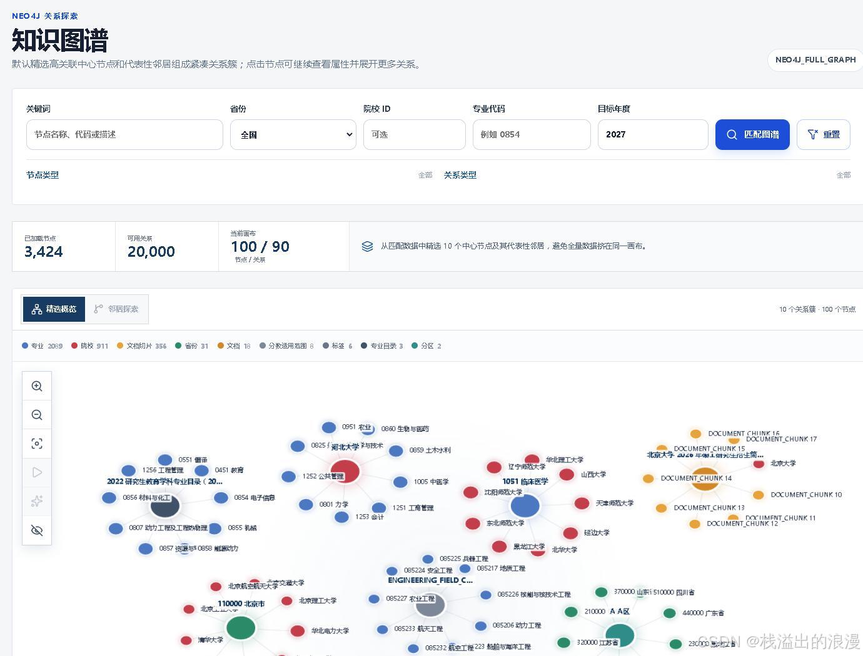
Task: Toggle the 文档 18 legend filter
Action: tap(234, 345)
